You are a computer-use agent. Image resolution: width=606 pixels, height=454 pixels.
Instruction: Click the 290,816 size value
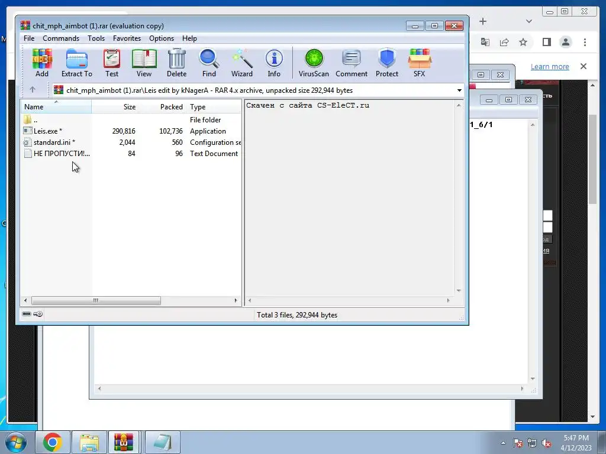point(124,131)
